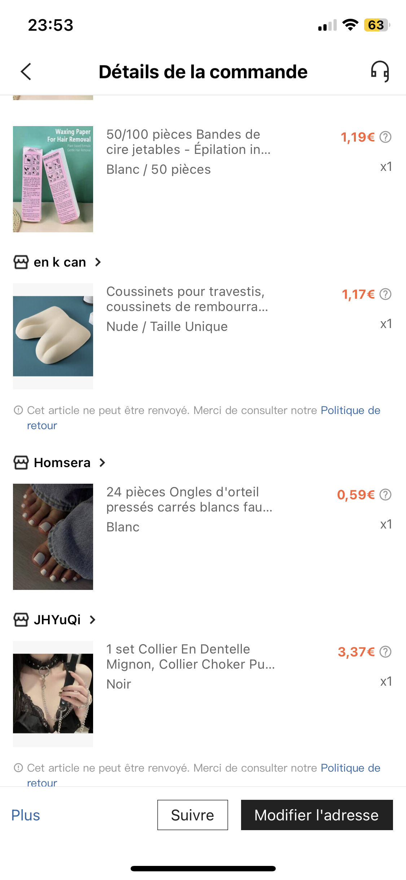Open the Plus options menu

(x=26, y=815)
